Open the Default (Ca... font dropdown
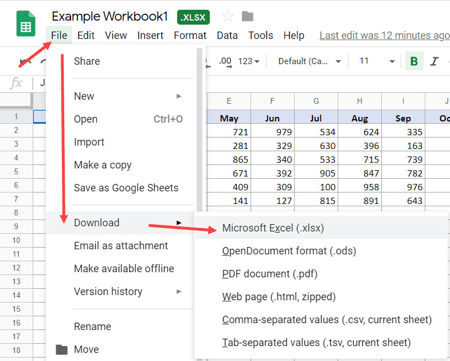Viewport: 450px width, 361px height. click(x=310, y=61)
